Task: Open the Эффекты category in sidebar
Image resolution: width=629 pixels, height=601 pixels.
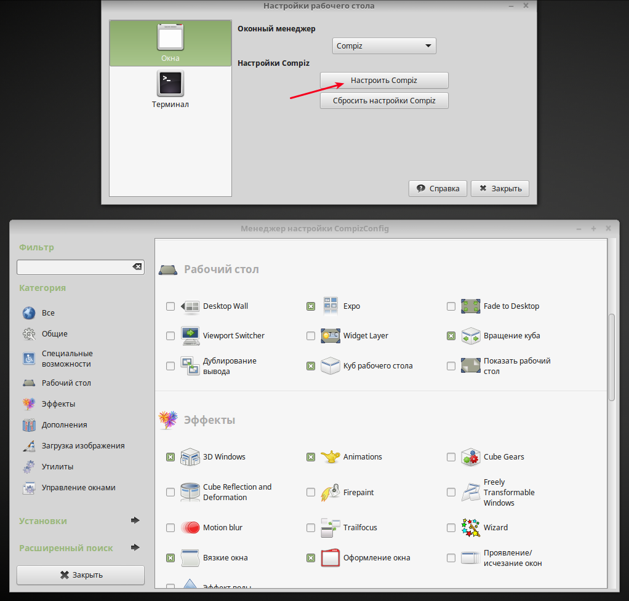Action: (x=49, y=404)
